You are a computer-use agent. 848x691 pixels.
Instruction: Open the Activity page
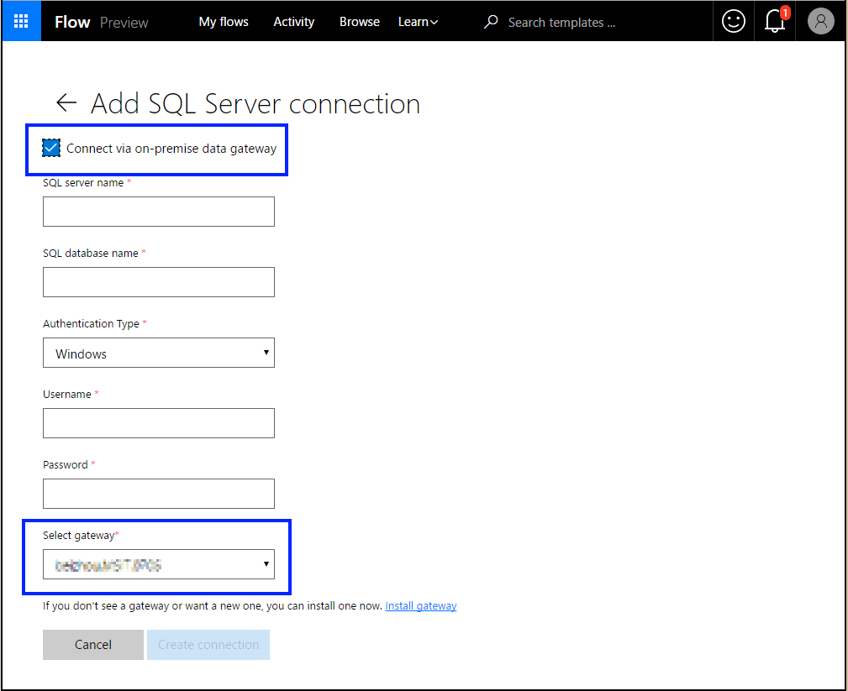click(x=294, y=22)
